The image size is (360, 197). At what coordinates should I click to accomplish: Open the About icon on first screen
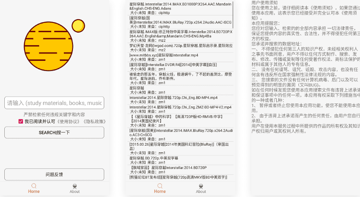click(75, 186)
